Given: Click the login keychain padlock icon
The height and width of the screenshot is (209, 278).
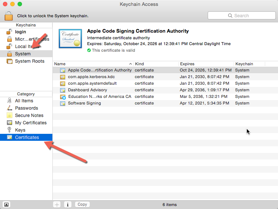Looking at the screenshot, I should (x=9, y=32).
